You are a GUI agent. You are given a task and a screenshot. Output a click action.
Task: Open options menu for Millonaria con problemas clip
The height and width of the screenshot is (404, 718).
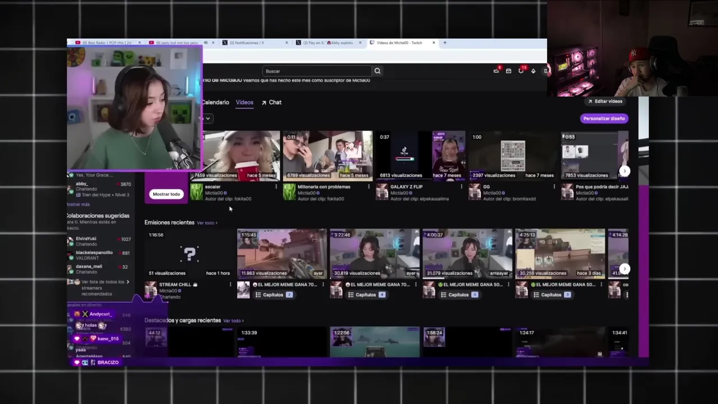click(369, 187)
